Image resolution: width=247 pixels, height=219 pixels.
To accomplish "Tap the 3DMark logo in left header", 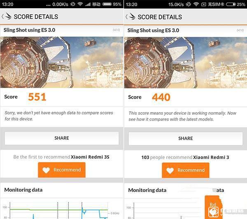I will point(8,16).
